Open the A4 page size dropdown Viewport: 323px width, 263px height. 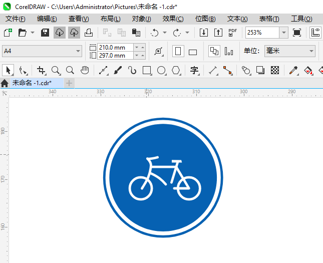point(42,51)
